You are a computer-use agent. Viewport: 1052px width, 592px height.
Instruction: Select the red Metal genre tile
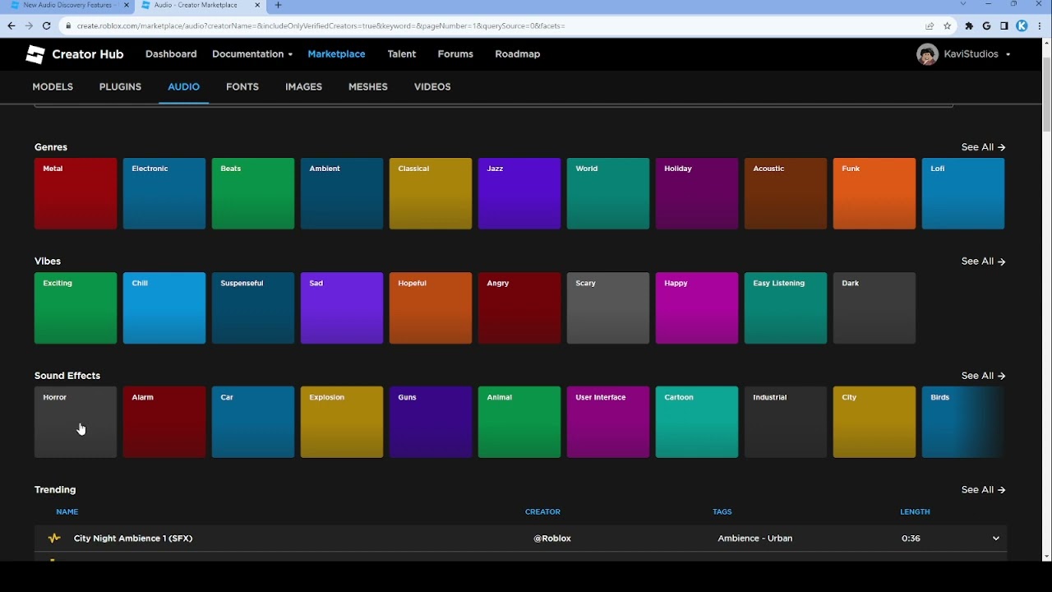coord(76,194)
